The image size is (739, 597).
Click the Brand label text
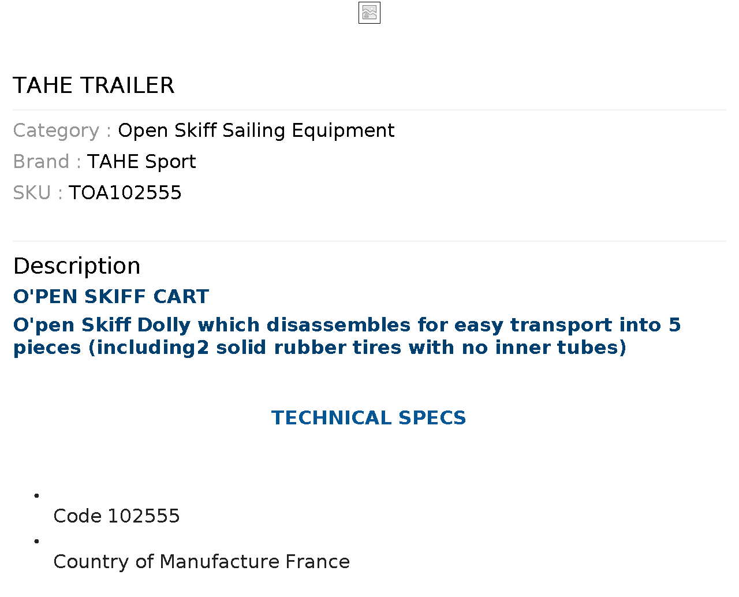[41, 162]
